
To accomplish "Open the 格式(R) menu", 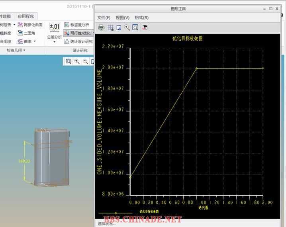I will [x=141, y=18].
